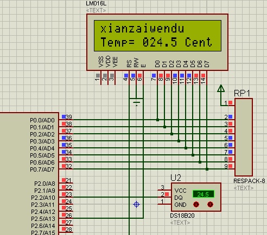Click the power terminal arrow near RP1
Screen dimensions: 267x235
[x=221, y=88]
